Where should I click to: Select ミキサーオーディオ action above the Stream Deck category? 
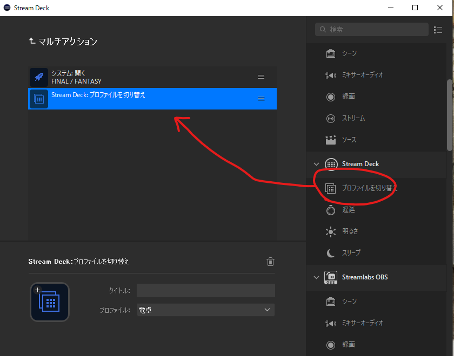pos(376,75)
